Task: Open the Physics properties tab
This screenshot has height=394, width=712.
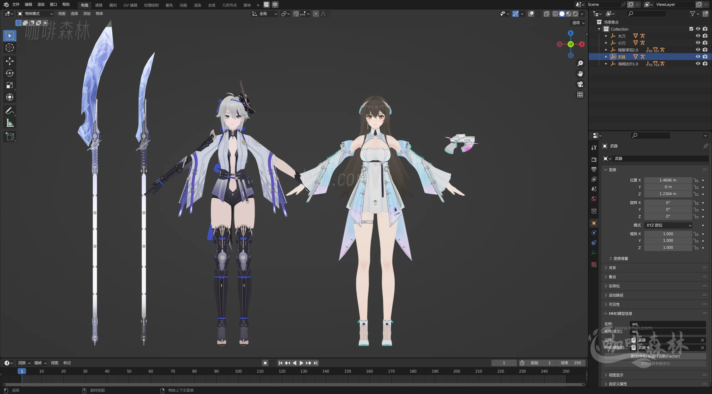Action: (x=594, y=233)
